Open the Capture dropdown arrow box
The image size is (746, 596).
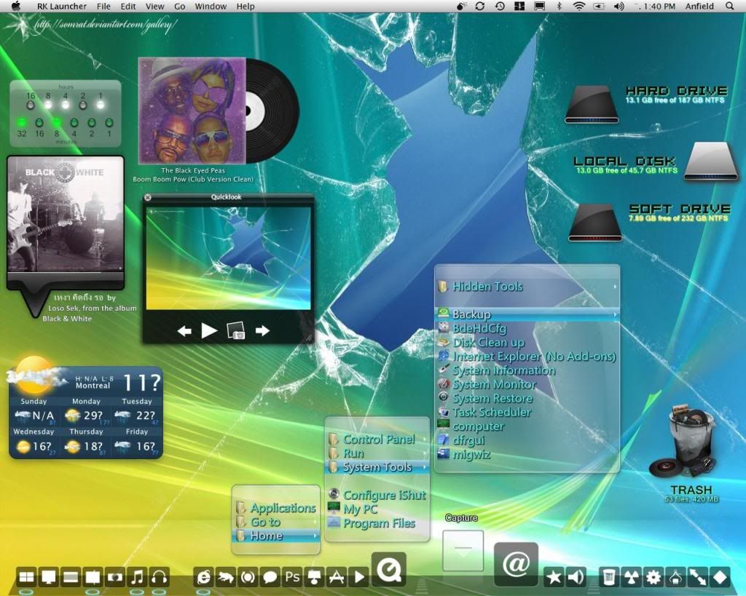(463, 550)
